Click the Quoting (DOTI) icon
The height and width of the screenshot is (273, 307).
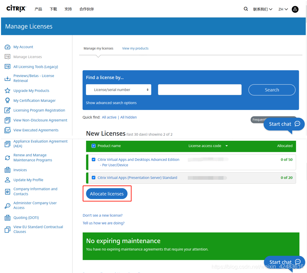click(7, 217)
